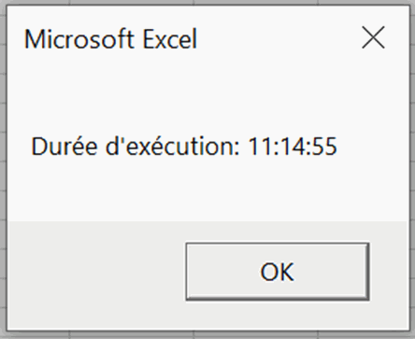Screen dimensions: 415x339
Task: Click the Durée d'exécution message text
Action: pyautogui.click(x=184, y=146)
